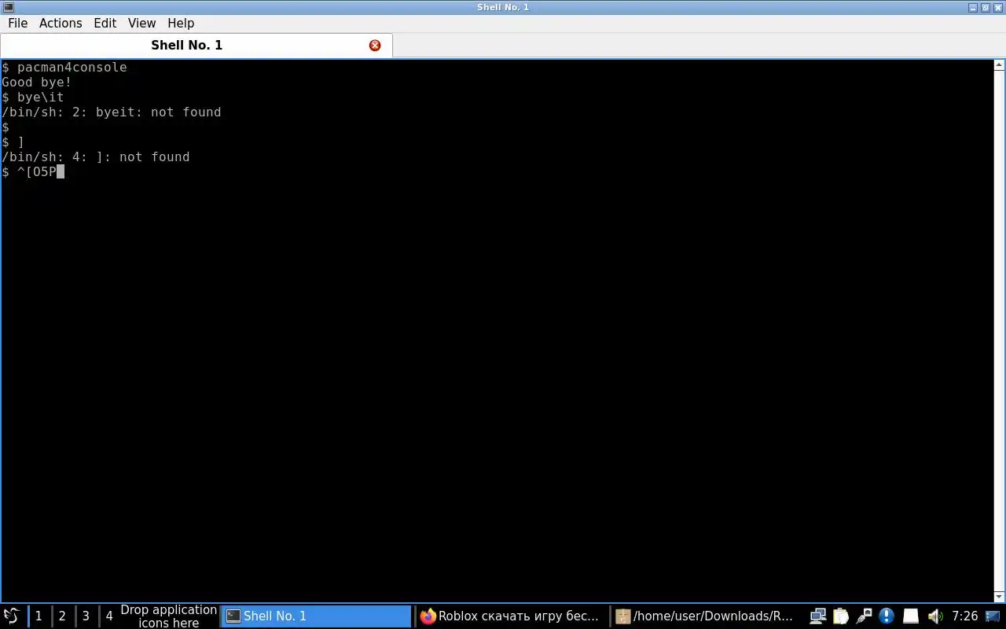Click the network plug tray icon
The height and width of the screenshot is (629, 1006).
pos(864,616)
